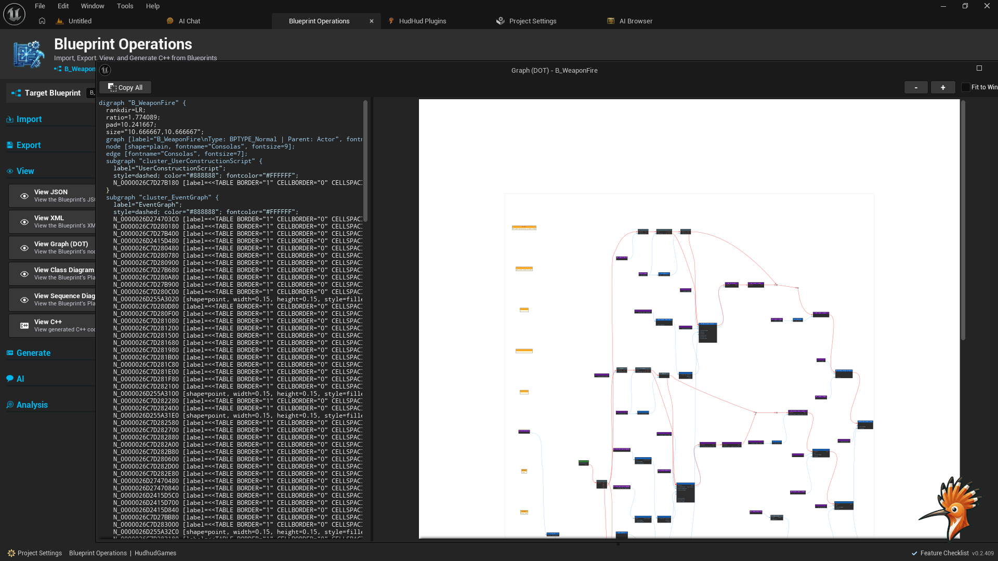Click the Project Settings gear in status bar
Image resolution: width=998 pixels, height=561 pixels.
point(11,553)
